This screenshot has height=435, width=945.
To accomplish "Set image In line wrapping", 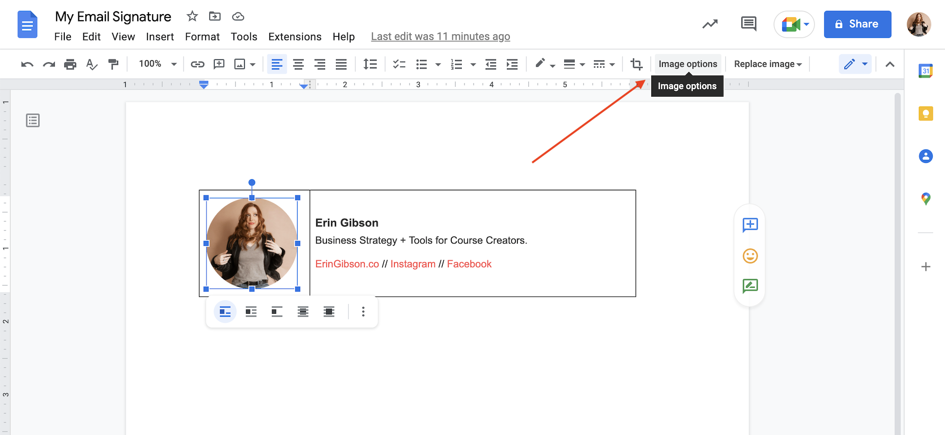I will tap(225, 312).
